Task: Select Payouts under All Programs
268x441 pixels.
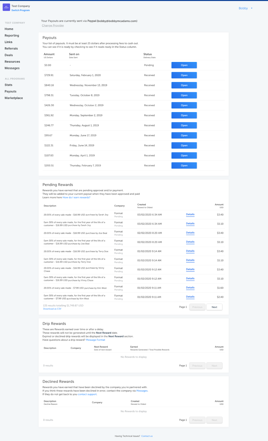Action: click(10, 92)
